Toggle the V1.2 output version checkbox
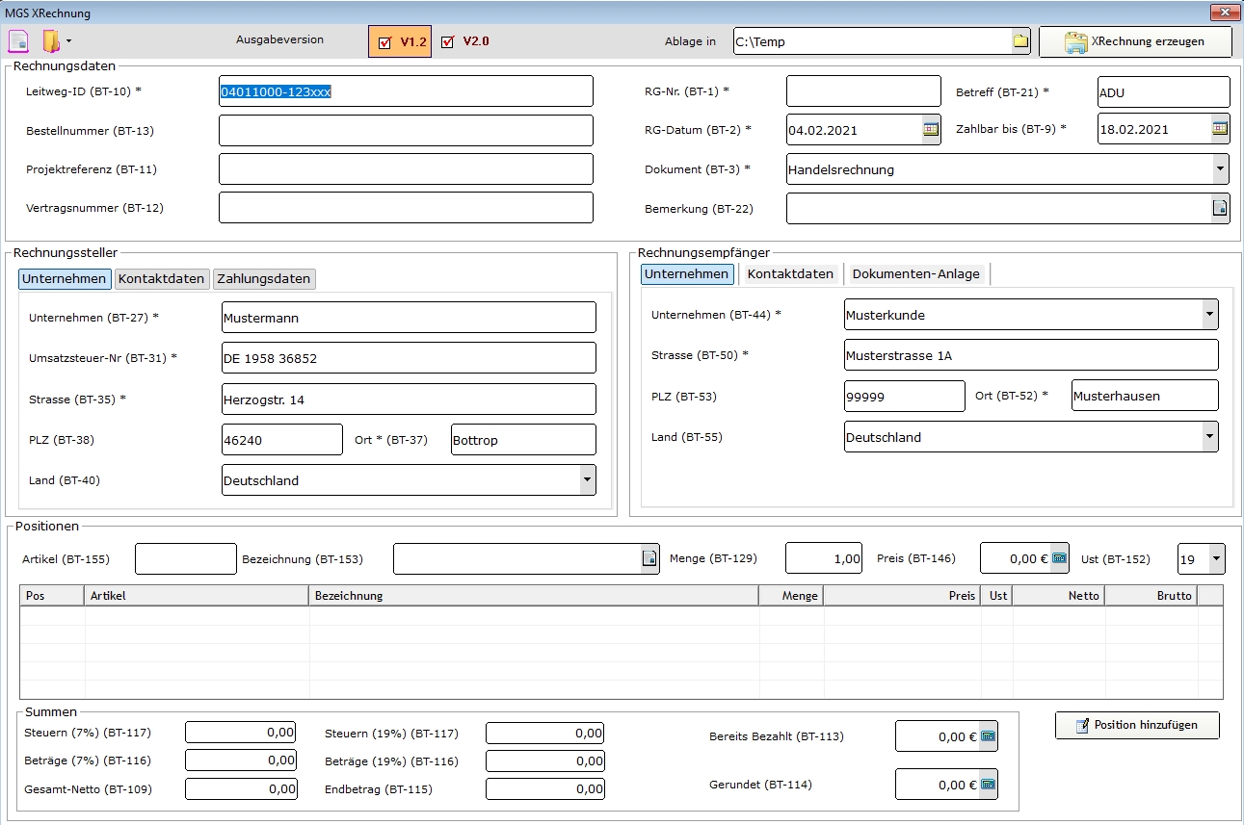 pyautogui.click(x=385, y=42)
